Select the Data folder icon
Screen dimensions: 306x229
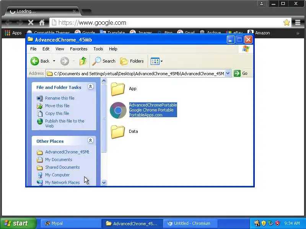pos(118,132)
